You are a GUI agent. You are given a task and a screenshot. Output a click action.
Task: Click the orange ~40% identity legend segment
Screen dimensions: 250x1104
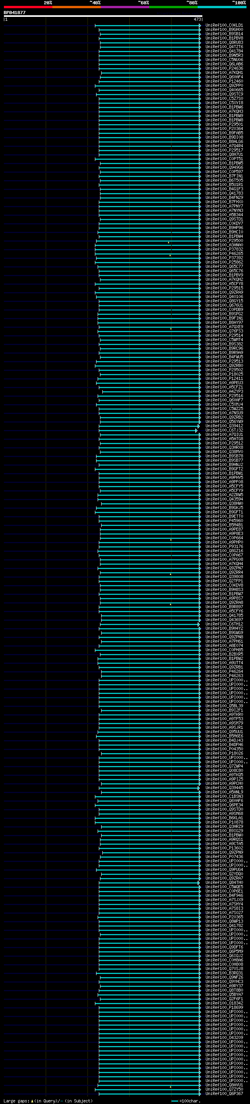(x=77, y=7)
